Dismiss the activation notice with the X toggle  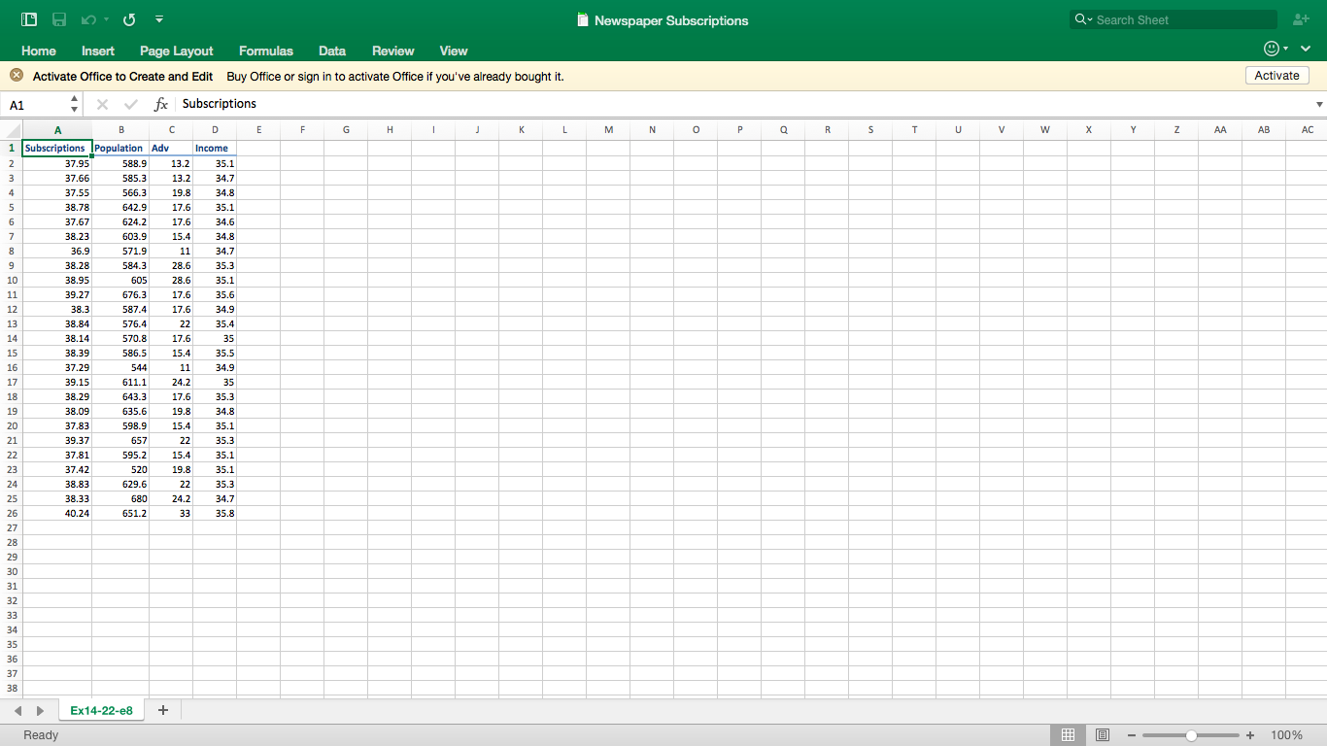pyautogui.click(x=16, y=74)
